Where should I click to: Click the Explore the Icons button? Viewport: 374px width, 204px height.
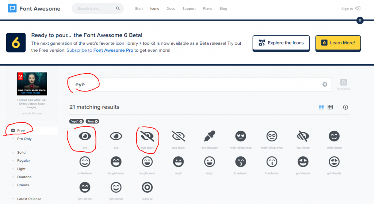tap(281, 43)
